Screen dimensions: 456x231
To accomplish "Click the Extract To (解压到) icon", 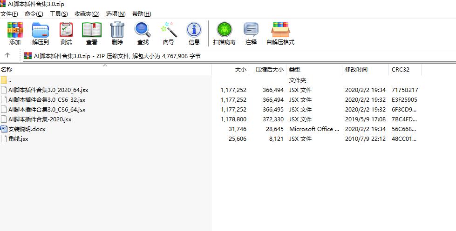I will 41,30.
